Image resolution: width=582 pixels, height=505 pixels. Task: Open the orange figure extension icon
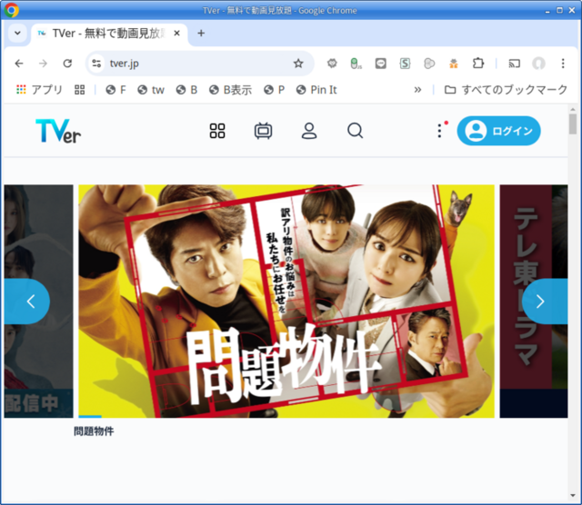click(x=454, y=64)
